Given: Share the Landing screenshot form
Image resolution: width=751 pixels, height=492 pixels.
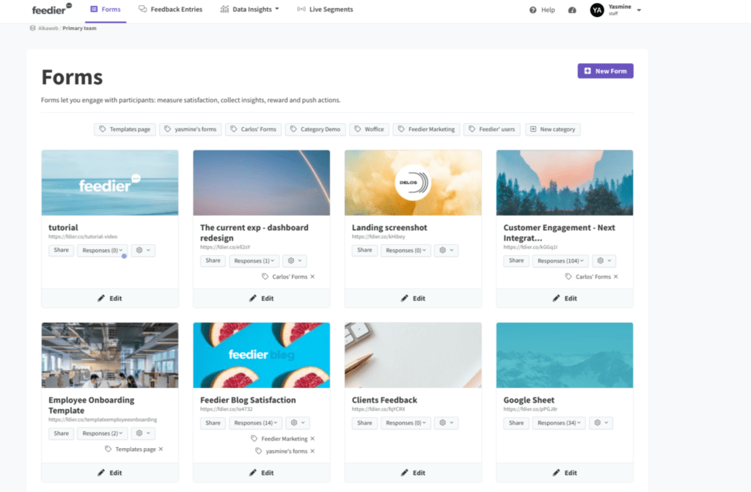Looking at the screenshot, I should (364, 250).
